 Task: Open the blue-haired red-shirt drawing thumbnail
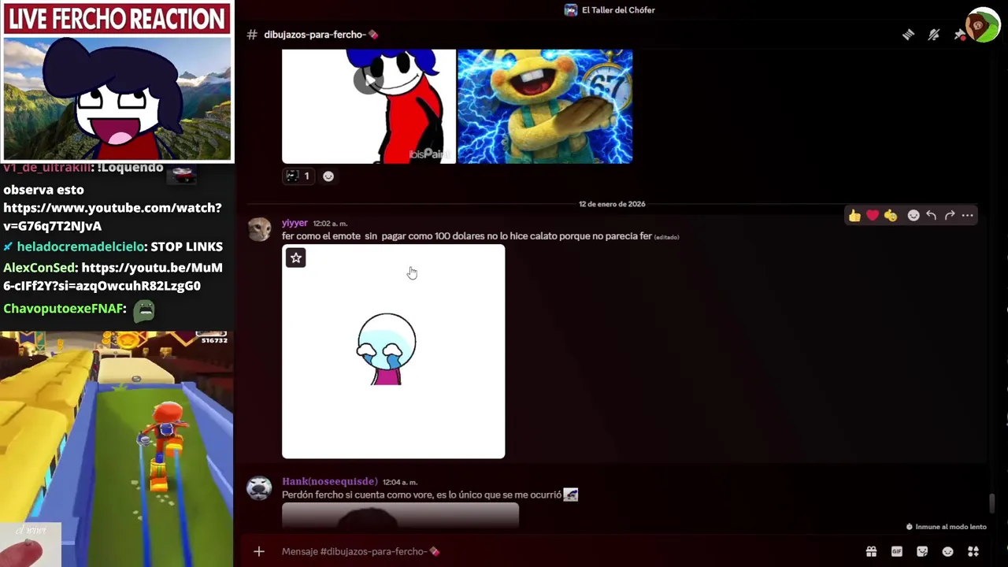click(x=369, y=106)
